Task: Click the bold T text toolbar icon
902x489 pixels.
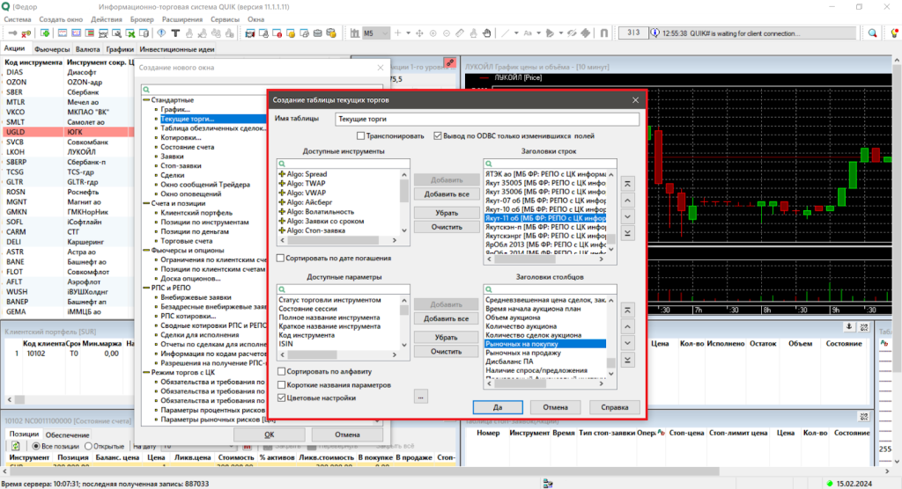Action: tap(175, 33)
